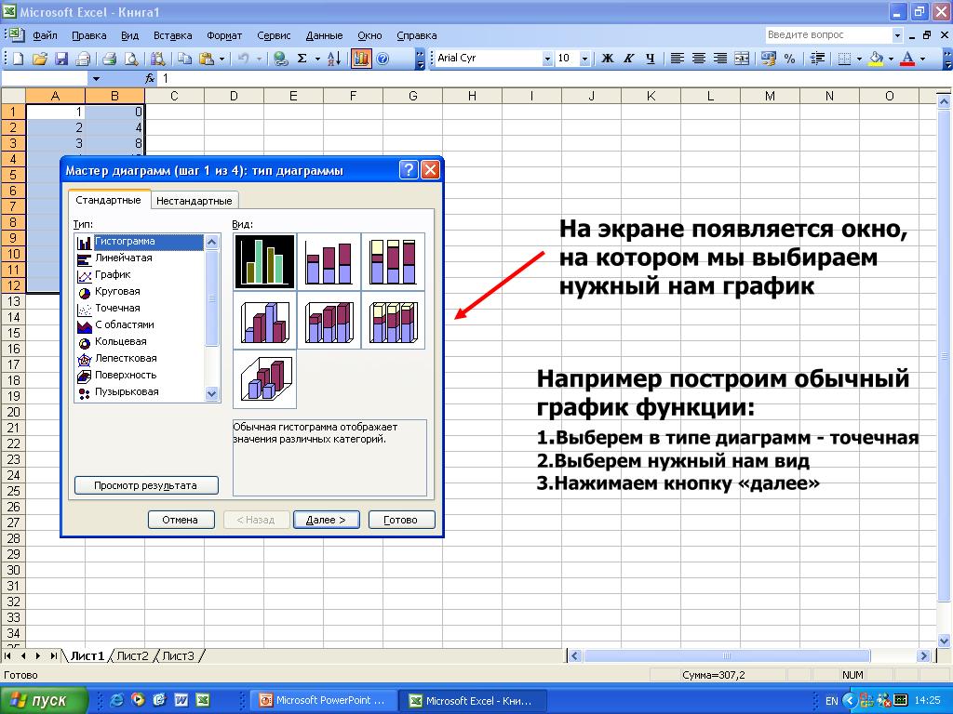Align text left in toolbar
The width and height of the screenshot is (953, 714).
pos(678,59)
